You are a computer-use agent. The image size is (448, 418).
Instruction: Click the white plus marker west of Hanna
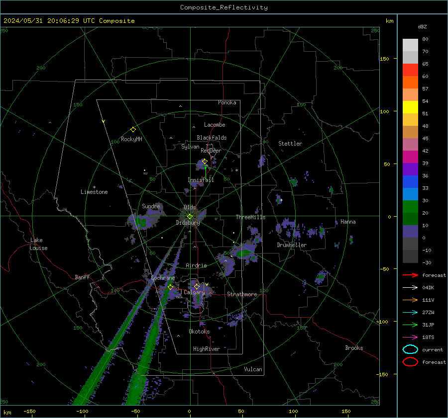click(x=281, y=200)
